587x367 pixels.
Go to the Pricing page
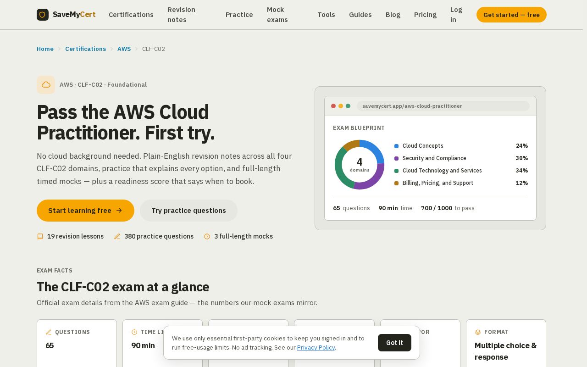pyautogui.click(x=425, y=15)
